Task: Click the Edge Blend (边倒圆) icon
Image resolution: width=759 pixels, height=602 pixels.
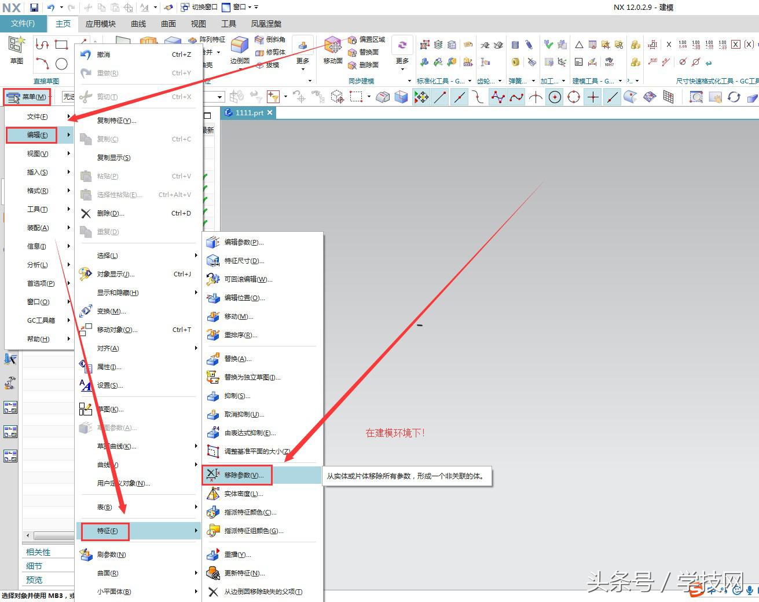Action: pyautogui.click(x=239, y=50)
